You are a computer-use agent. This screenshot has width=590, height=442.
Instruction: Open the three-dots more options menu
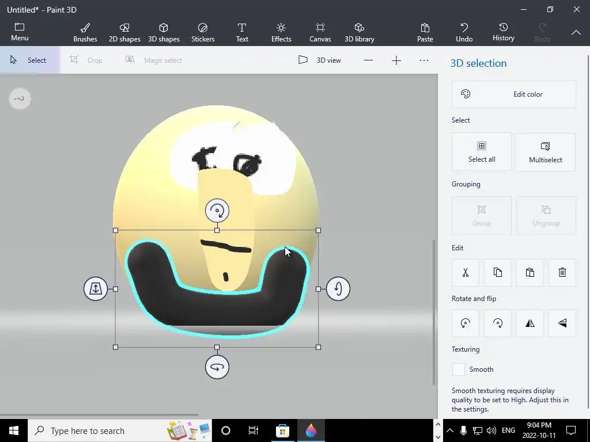pyautogui.click(x=424, y=60)
